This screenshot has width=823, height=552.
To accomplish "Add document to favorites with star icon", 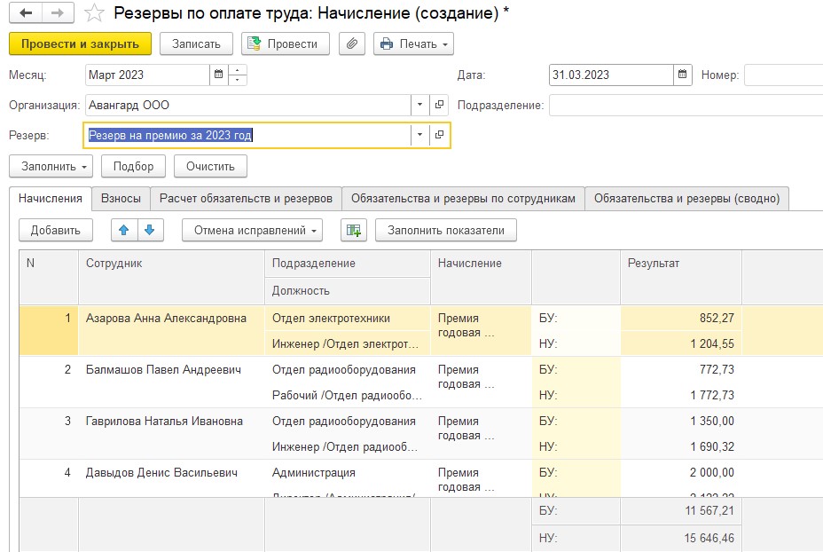I will tap(95, 13).
